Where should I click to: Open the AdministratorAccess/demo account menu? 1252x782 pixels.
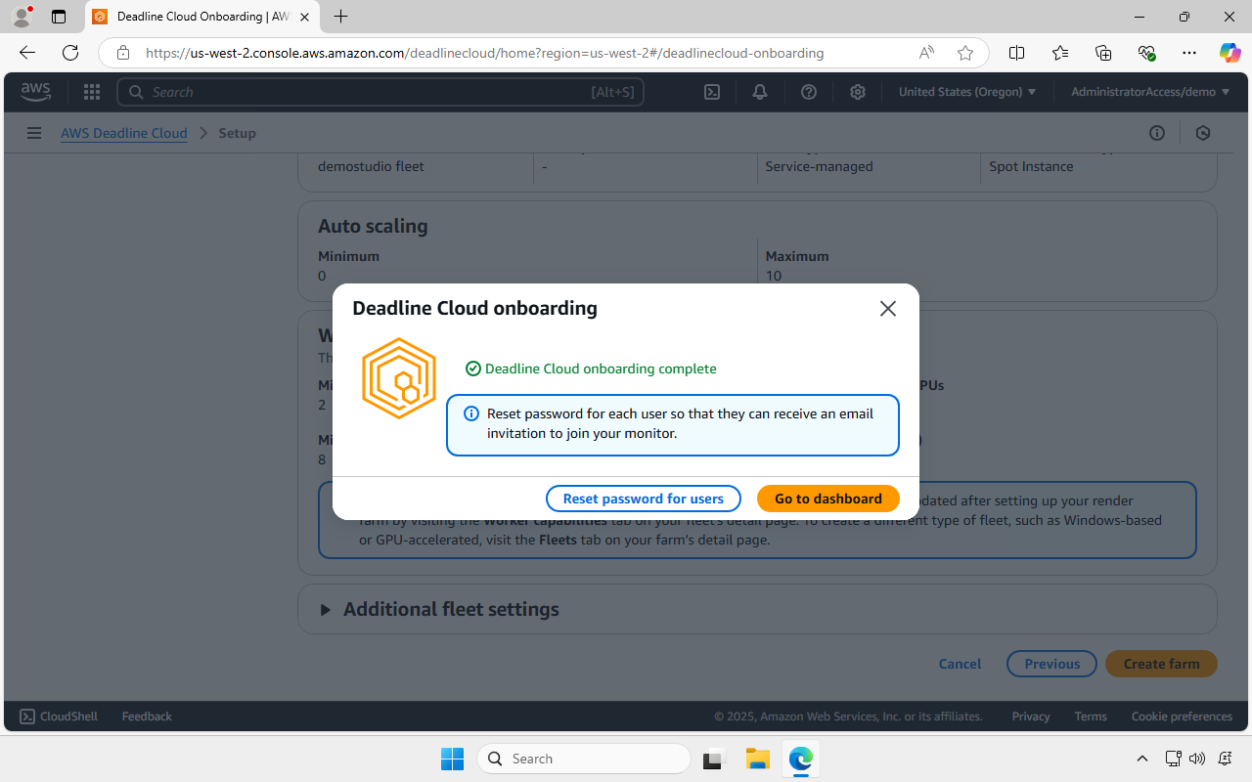1149,91
